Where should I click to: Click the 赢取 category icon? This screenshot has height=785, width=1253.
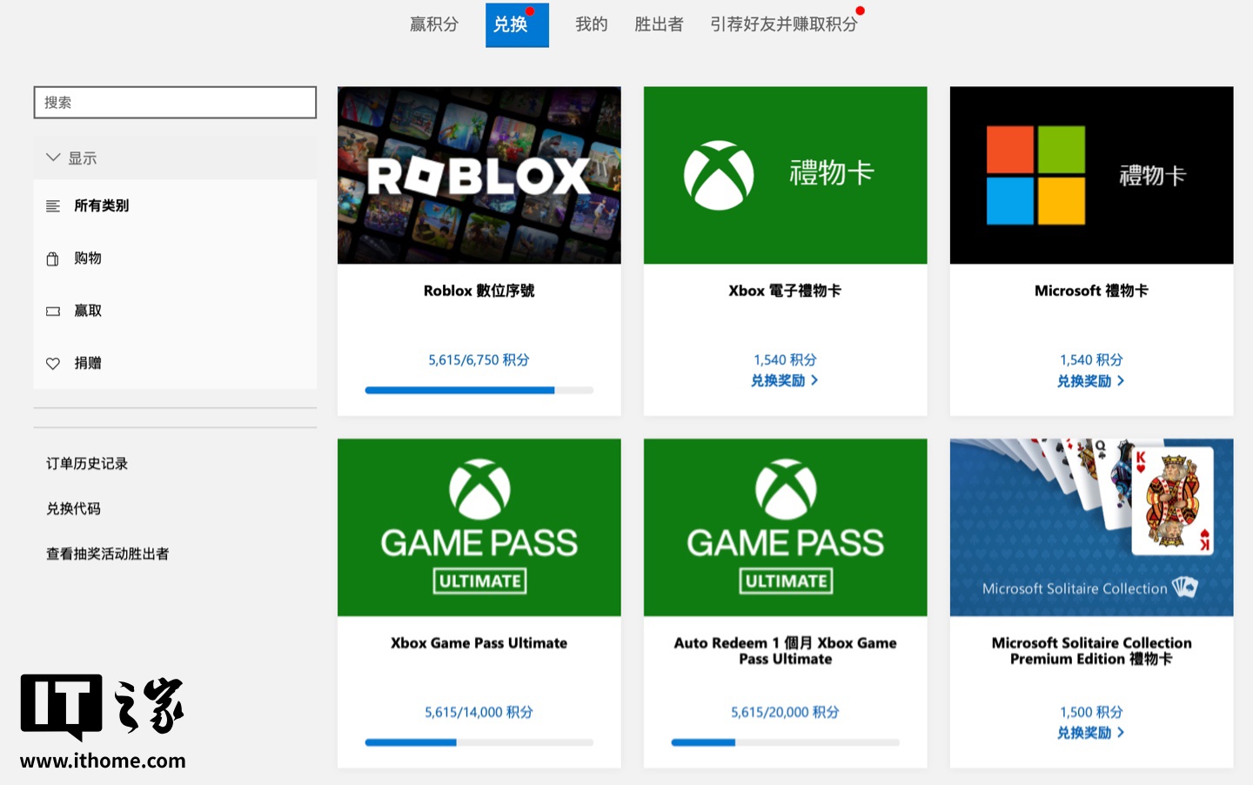pyautogui.click(x=53, y=311)
